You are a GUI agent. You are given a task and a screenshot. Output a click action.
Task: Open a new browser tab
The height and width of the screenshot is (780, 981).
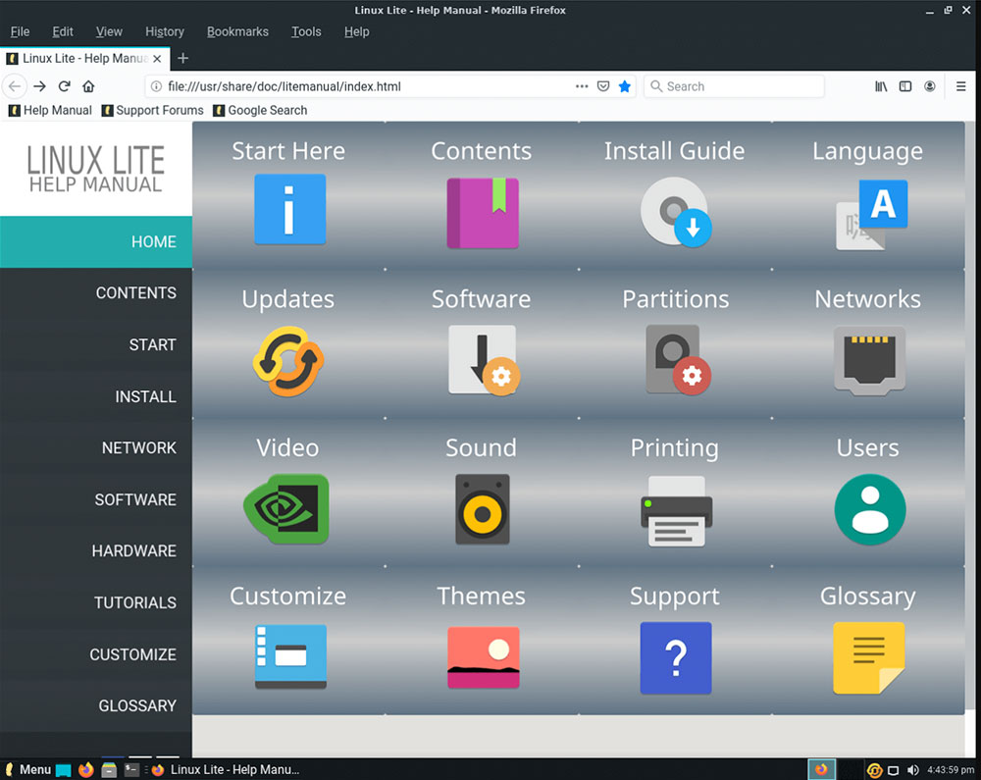pyautogui.click(x=182, y=58)
